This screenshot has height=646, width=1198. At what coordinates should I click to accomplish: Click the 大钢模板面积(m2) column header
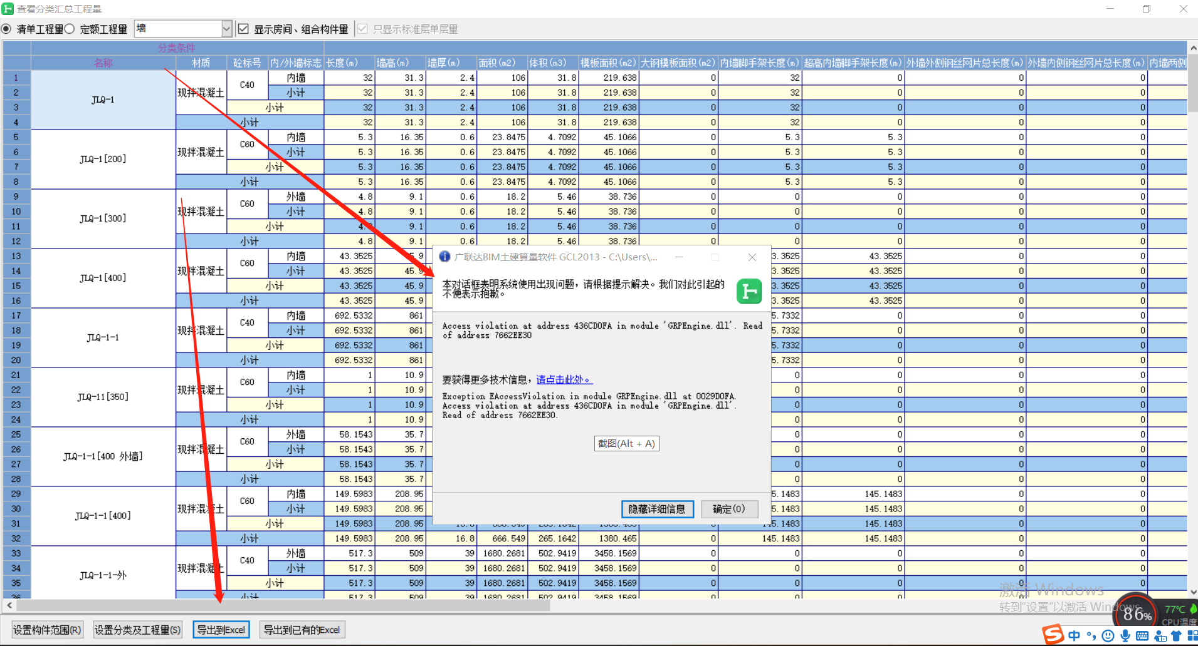pos(678,63)
